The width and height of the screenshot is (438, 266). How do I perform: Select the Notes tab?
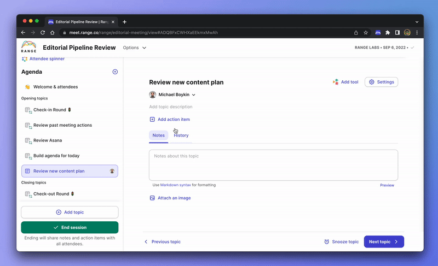[x=158, y=135]
